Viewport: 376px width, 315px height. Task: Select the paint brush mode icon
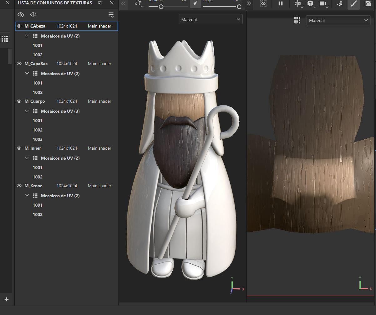[x=353, y=4]
